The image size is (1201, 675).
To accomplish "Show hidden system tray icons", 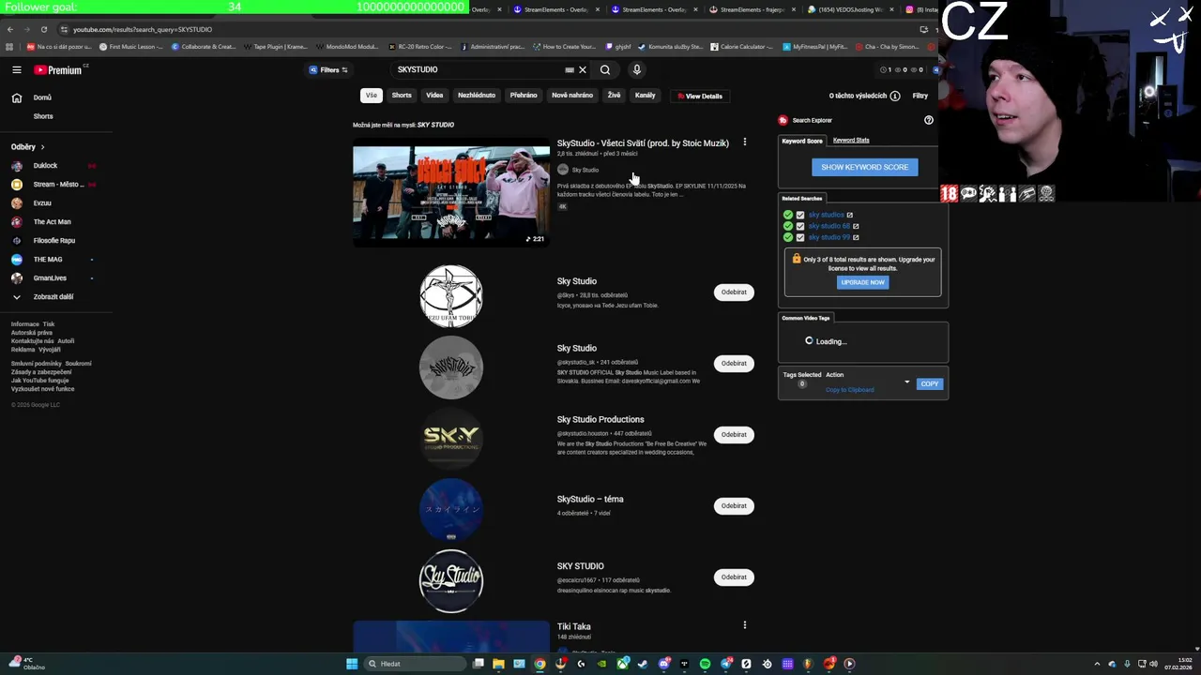I will (1098, 664).
